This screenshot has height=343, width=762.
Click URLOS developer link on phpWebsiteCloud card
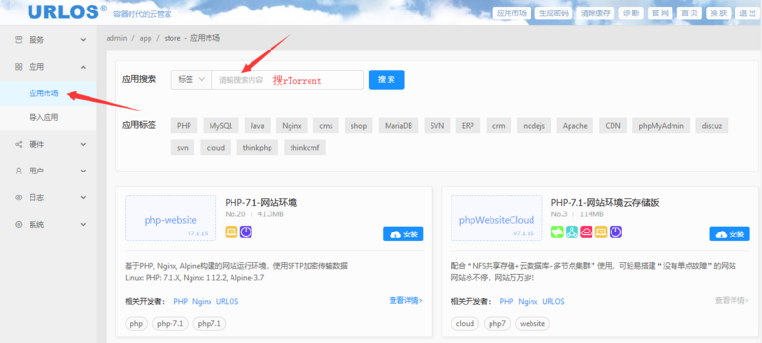point(553,301)
